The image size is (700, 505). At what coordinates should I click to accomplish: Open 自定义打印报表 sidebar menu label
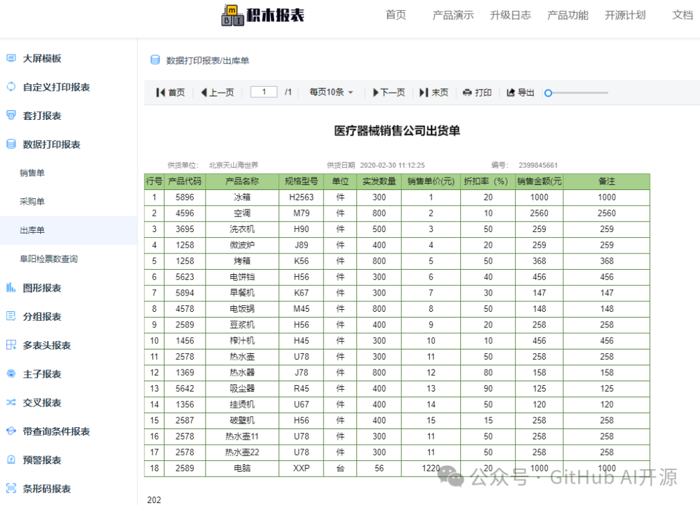coord(56,87)
